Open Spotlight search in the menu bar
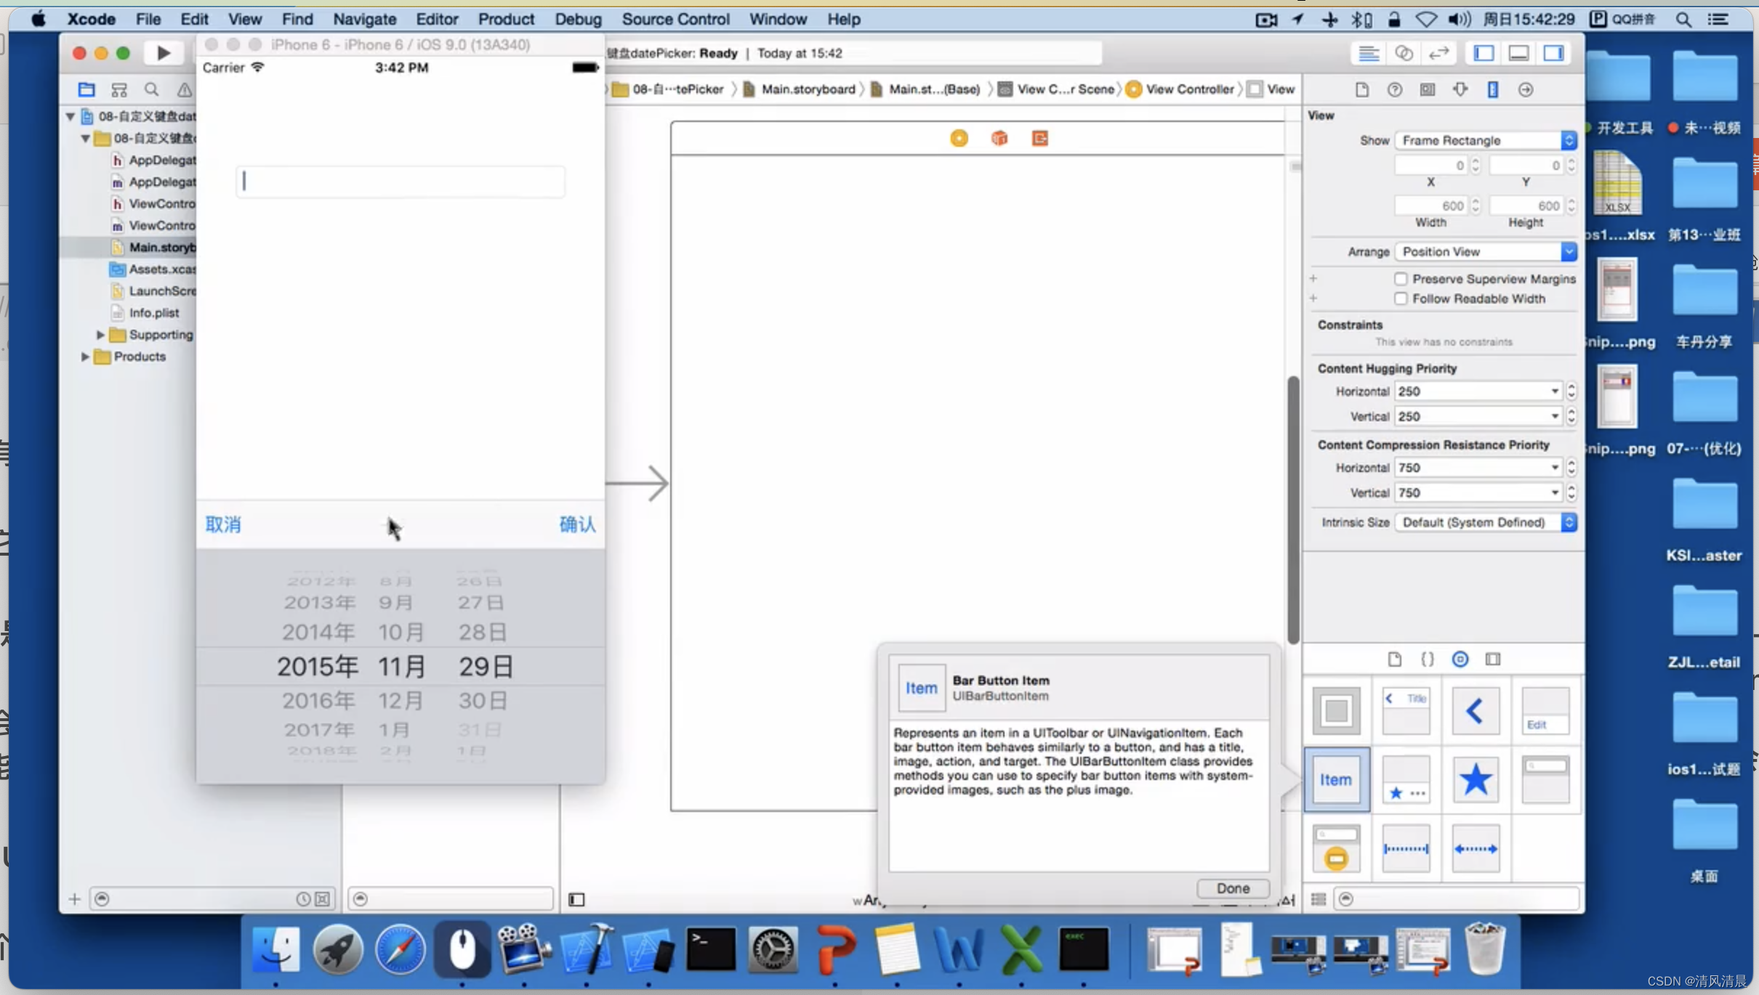 click(x=1683, y=20)
